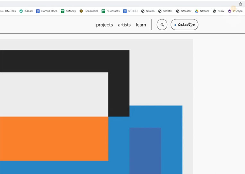Open the search magnifier button

click(162, 24)
